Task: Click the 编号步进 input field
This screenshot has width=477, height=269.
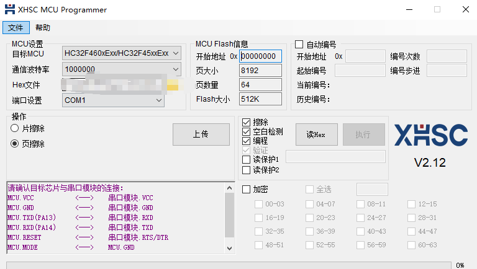Action: (447, 71)
